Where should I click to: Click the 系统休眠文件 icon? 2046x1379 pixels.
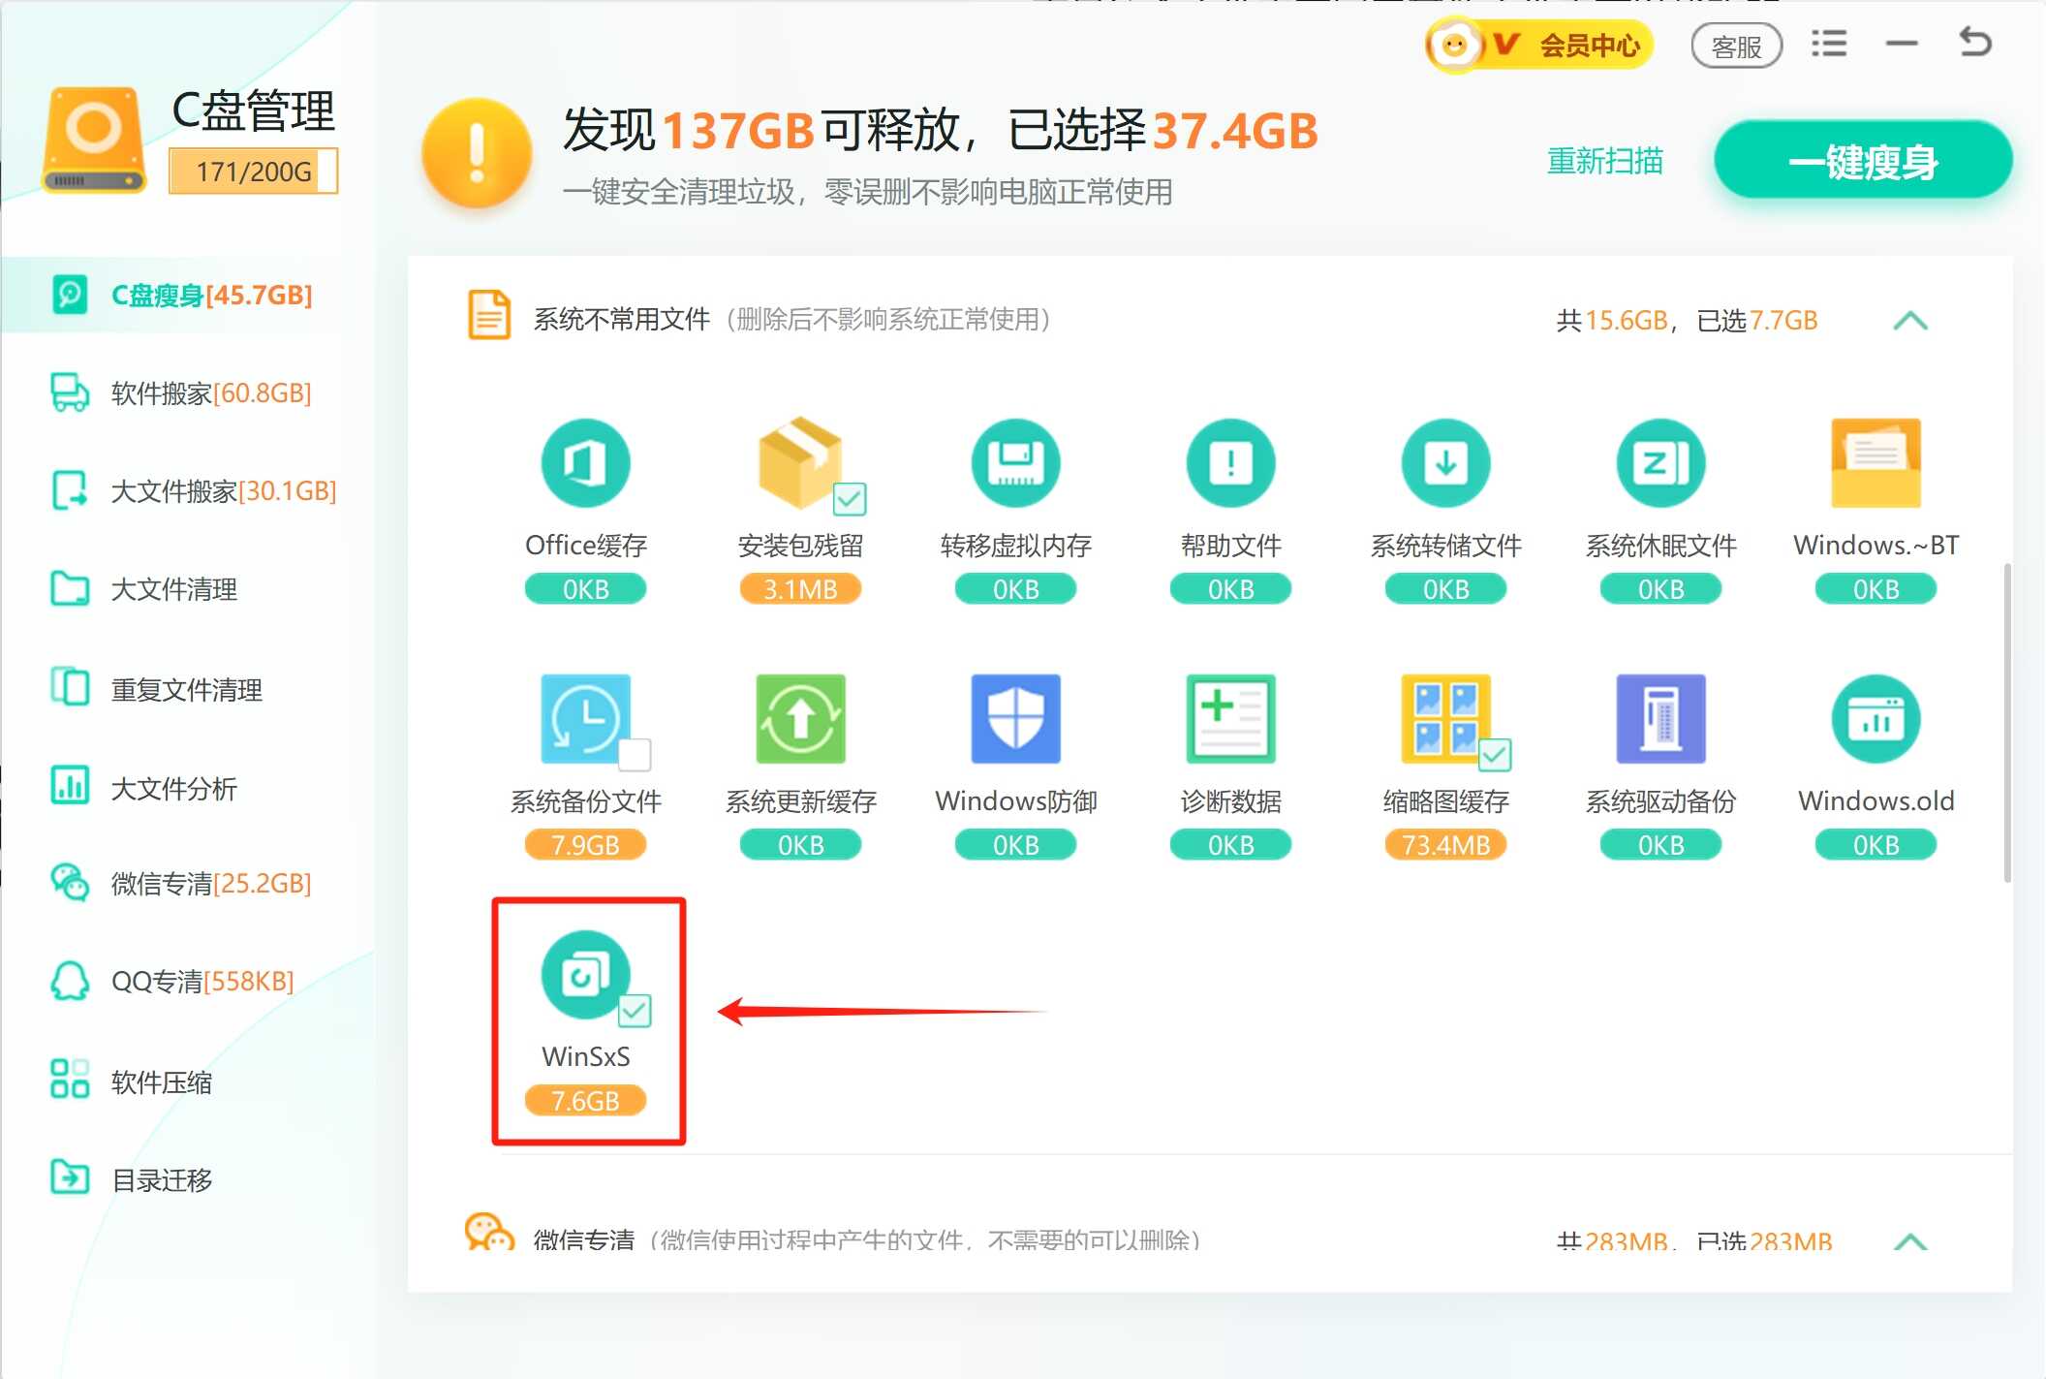click(1660, 463)
